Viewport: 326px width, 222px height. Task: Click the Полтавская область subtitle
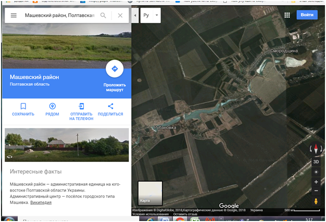30,84
